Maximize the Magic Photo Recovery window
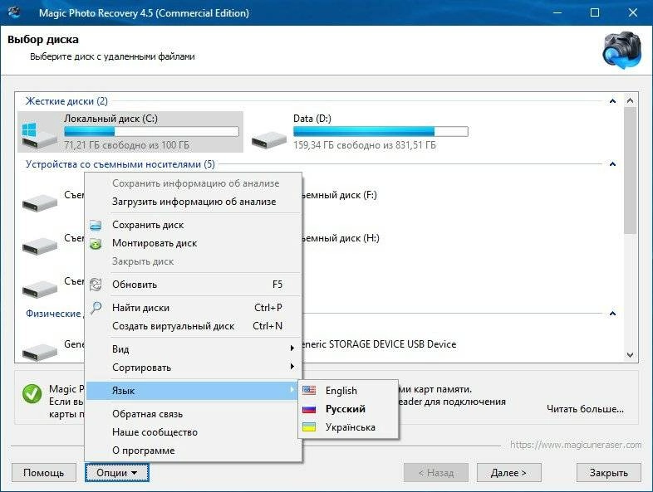Screen dimensions: 653x492 (x=595, y=12)
